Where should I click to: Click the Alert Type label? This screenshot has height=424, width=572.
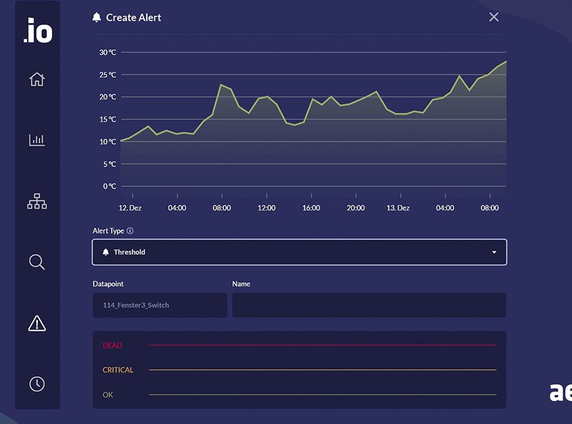pyautogui.click(x=109, y=231)
